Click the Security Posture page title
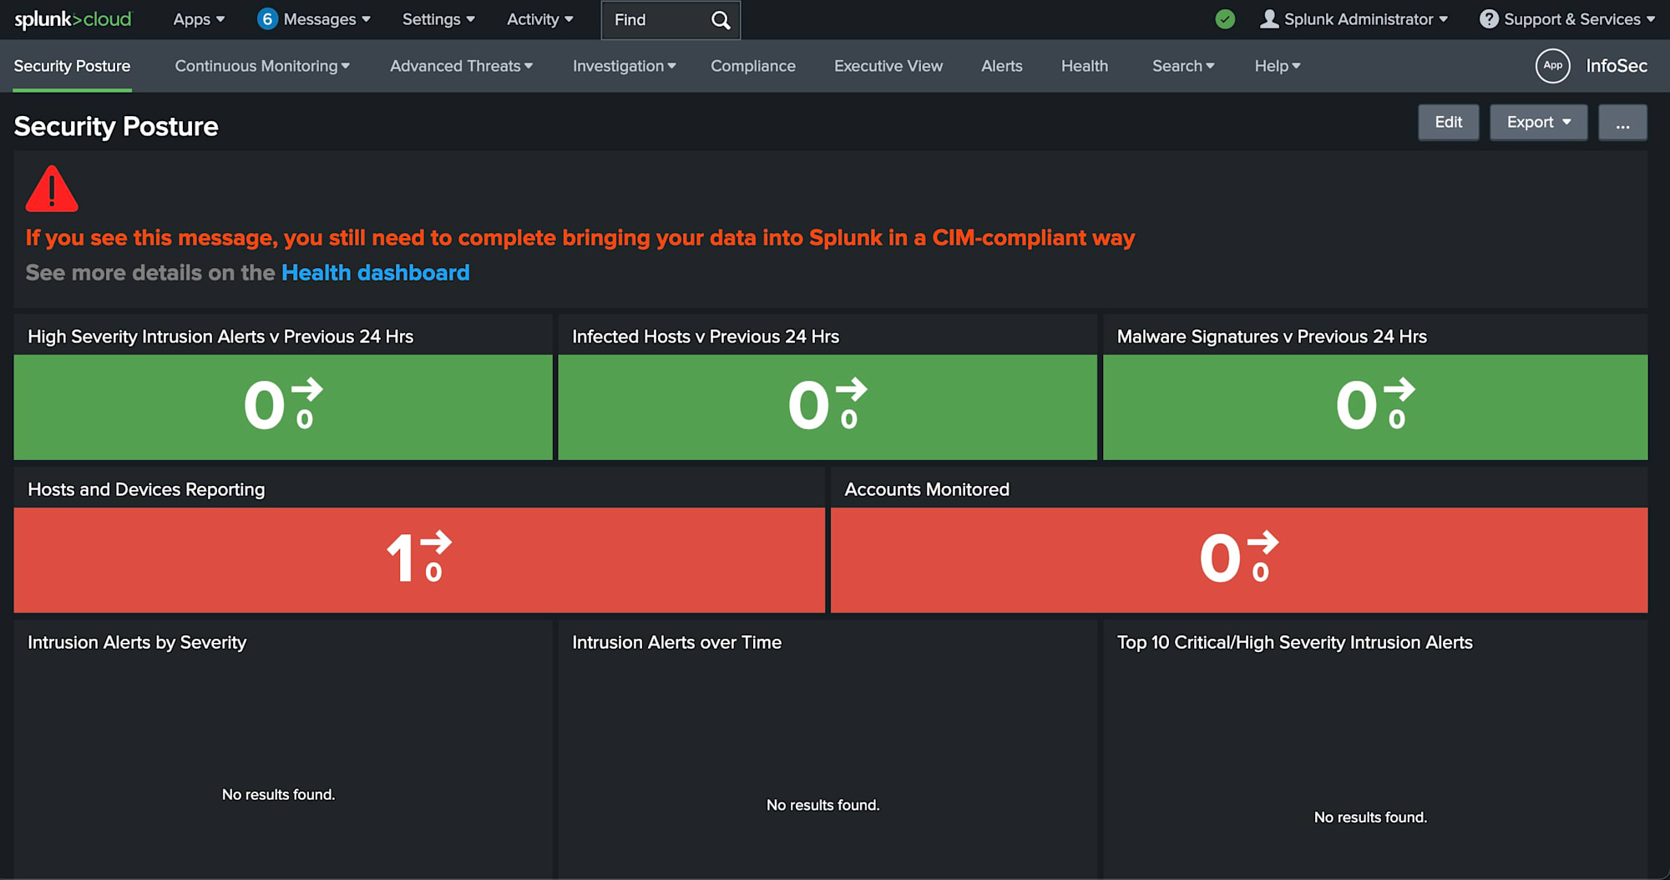 tap(116, 127)
